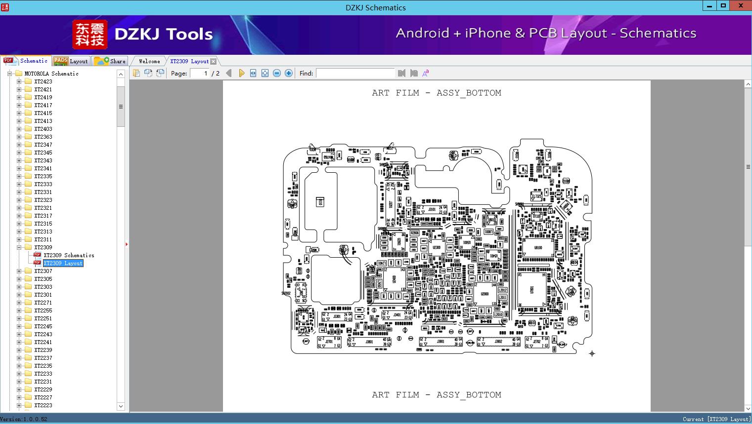Viewport: 752px width, 424px height.
Task: Click the find next icon
Action: 414,73
